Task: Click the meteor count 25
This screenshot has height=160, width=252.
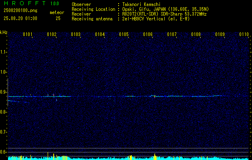Action: [58, 18]
